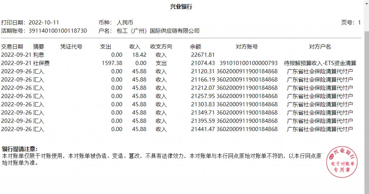Click balance value 21166.19
Screen dimensions: 369x194
pyautogui.click(x=203, y=80)
